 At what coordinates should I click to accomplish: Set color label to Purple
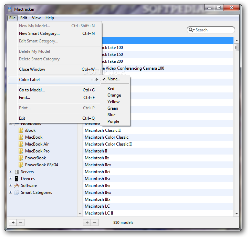click(115, 121)
